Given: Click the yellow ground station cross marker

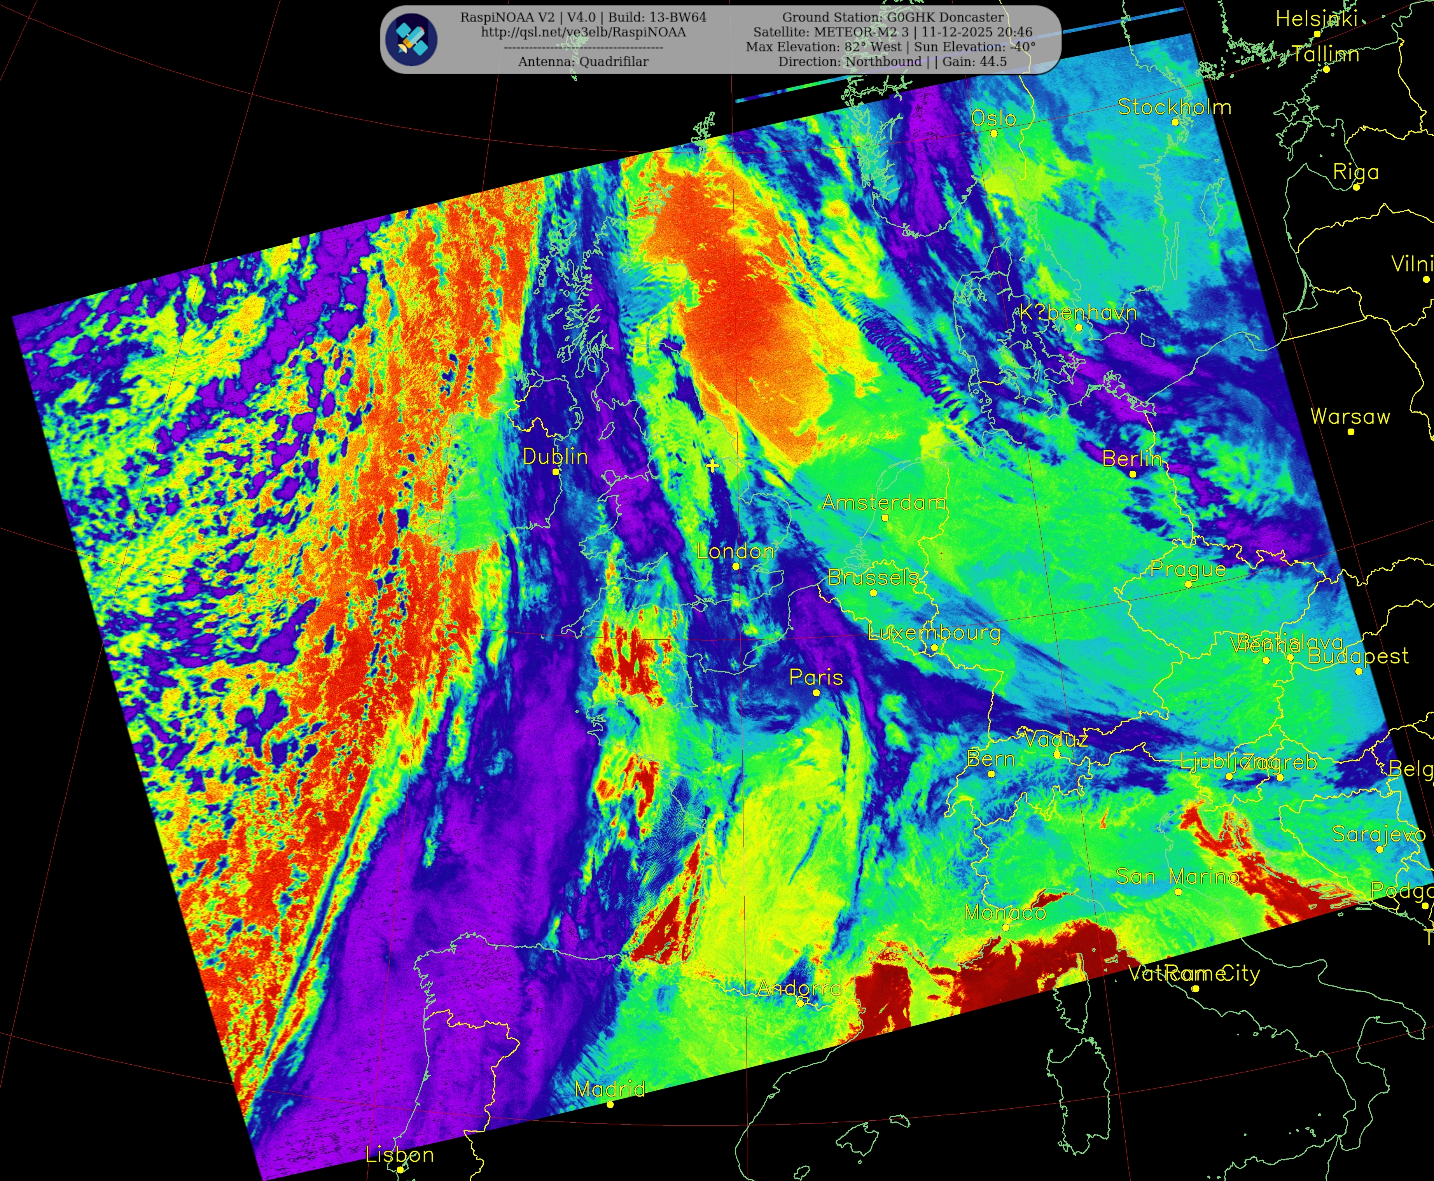Looking at the screenshot, I should 712,466.
